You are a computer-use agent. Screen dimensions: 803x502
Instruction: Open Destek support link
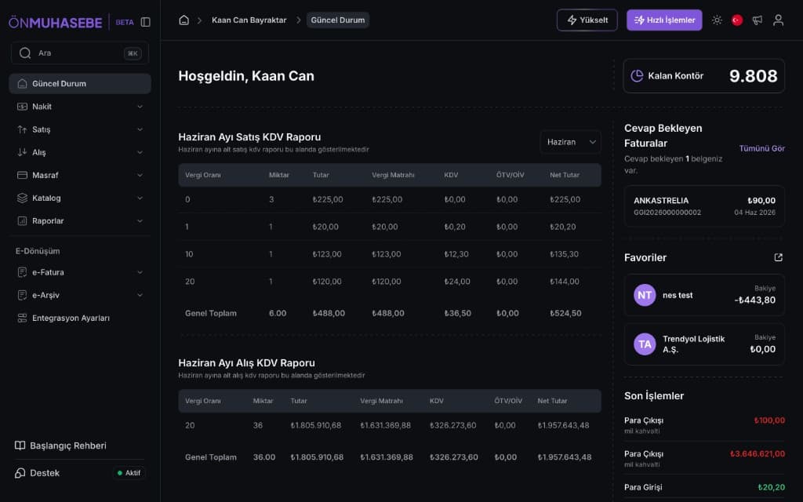pyautogui.click(x=37, y=473)
